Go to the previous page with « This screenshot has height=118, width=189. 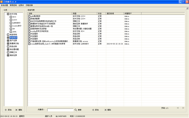tap(178, 108)
